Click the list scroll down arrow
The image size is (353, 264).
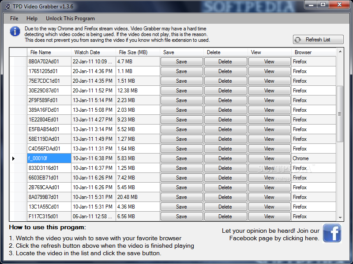click(340, 217)
